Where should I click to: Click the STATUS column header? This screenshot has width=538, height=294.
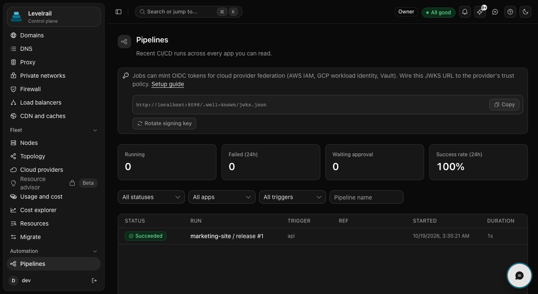pyautogui.click(x=135, y=221)
